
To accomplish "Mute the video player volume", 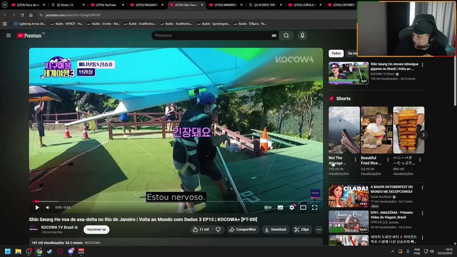I will point(48,207).
